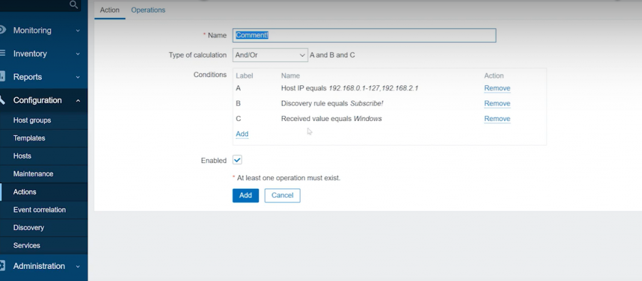Expand the Administration menu chevron
642x281 pixels.
(x=78, y=266)
